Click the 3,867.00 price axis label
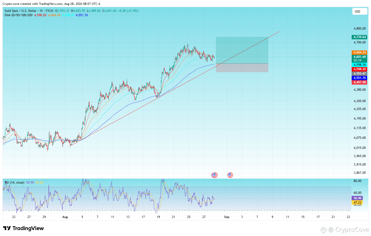371x236 pixels. click(x=360, y=173)
